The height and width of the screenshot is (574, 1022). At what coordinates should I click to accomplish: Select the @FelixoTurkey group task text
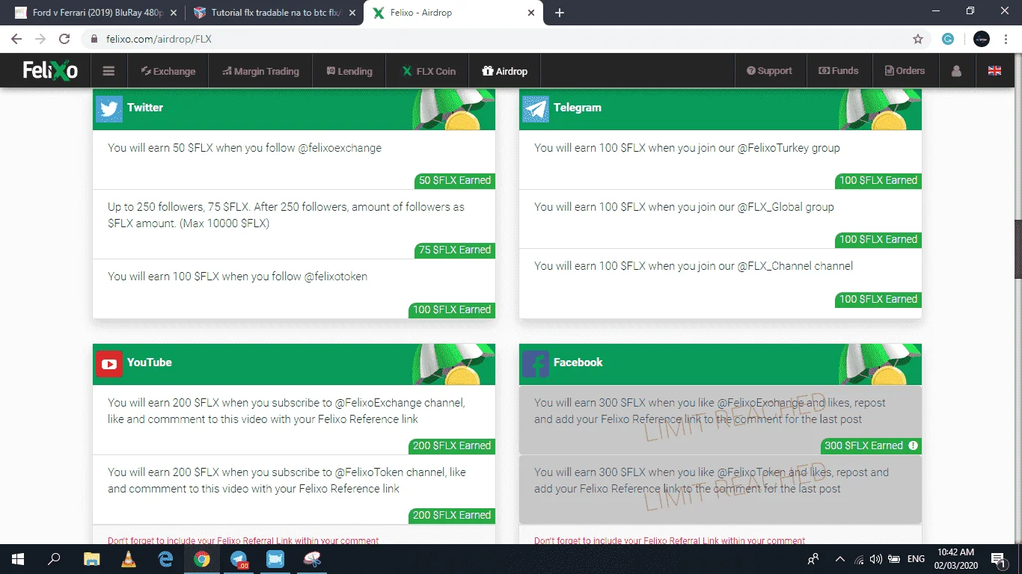(687, 148)
